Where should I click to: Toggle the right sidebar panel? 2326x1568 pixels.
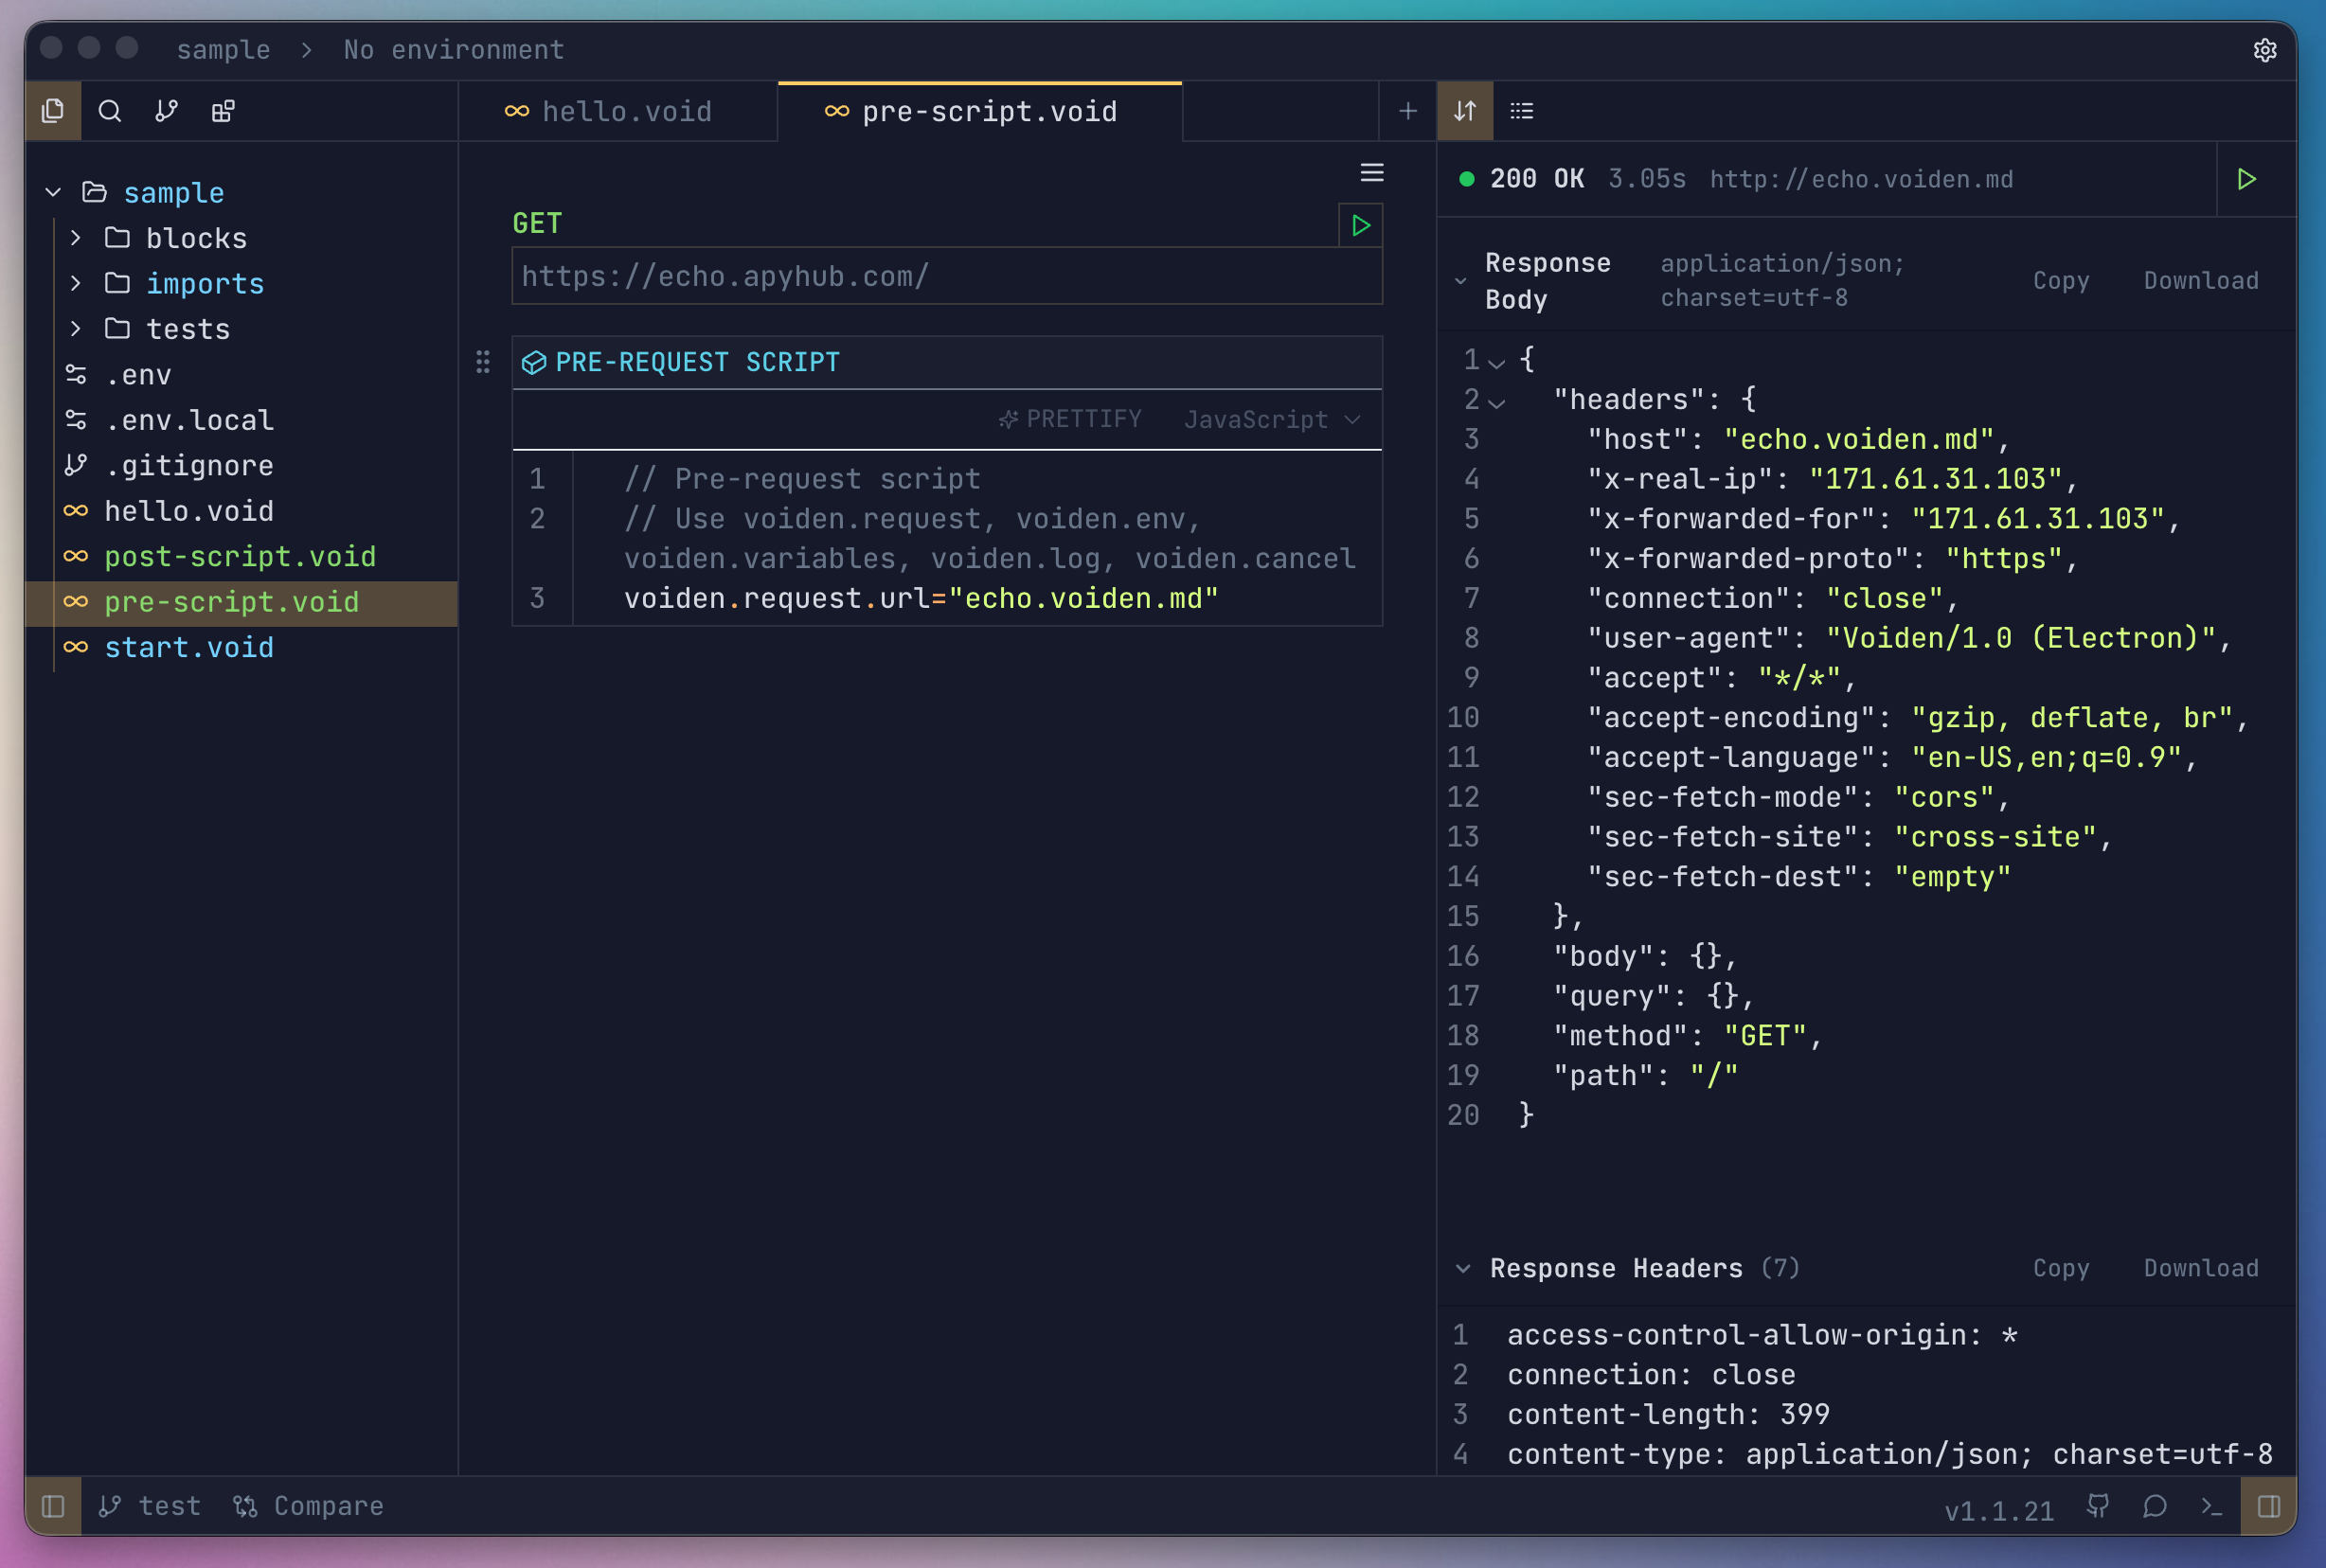tap(2269, 1506)
